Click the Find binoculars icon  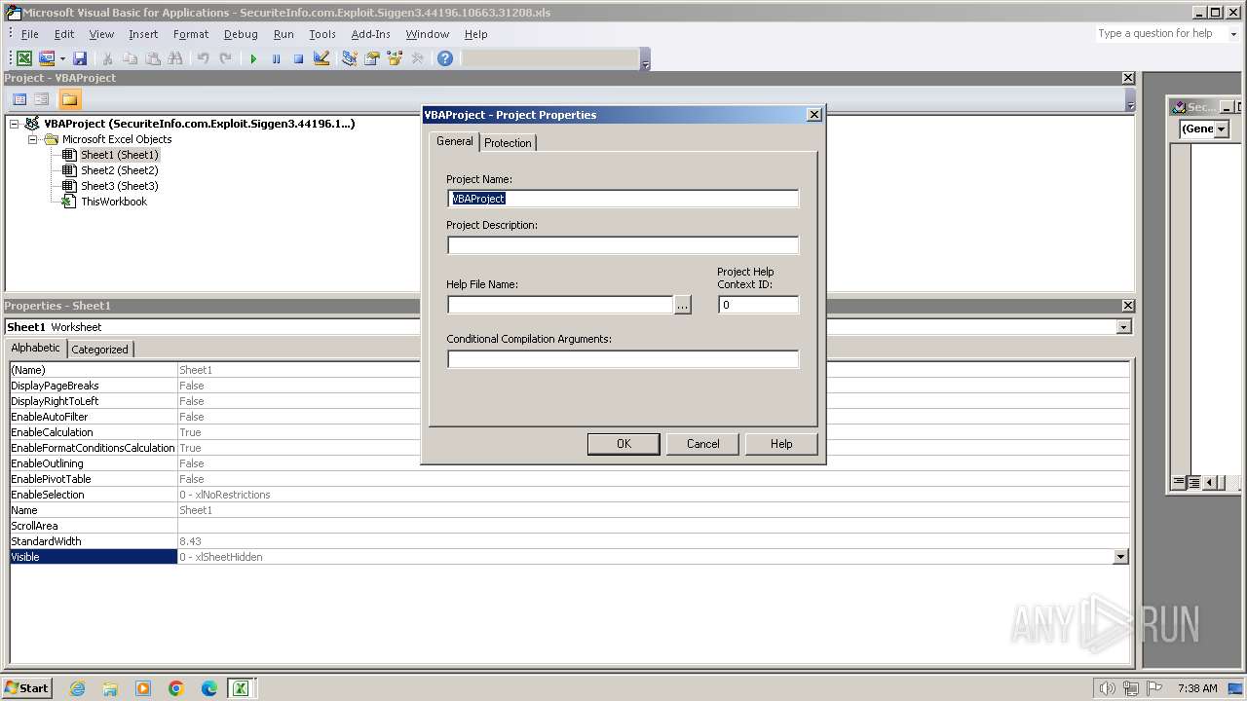click(175, 59)
